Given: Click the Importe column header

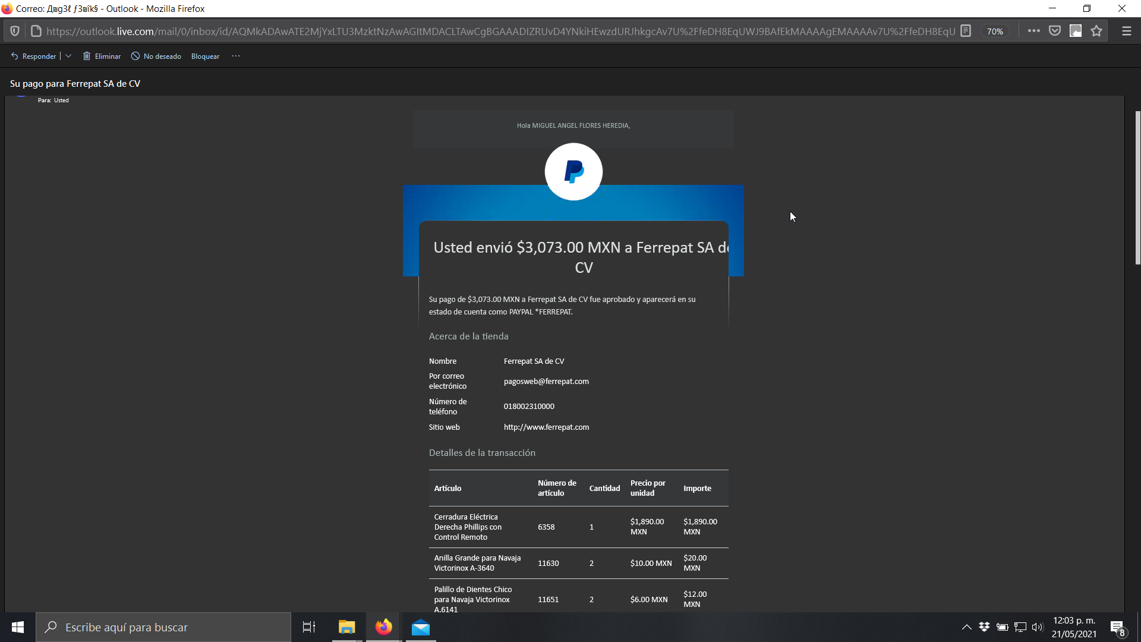Looking at the screenshot, I should click(x=697, y=489).
